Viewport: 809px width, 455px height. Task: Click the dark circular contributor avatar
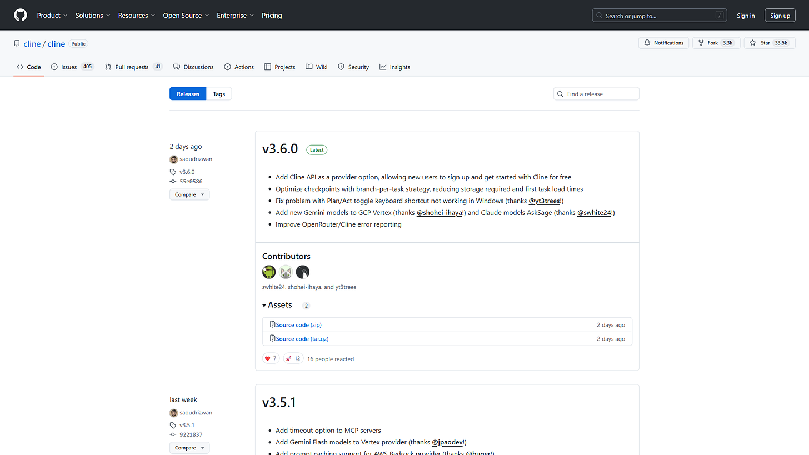tap(303, 272)
